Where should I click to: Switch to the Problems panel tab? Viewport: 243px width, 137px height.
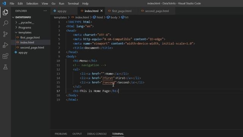[x=61, y=134]
